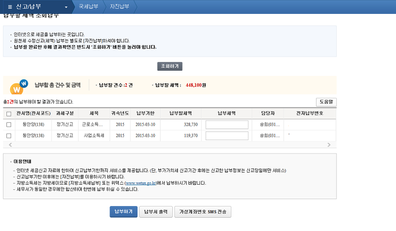The height and width of the screenshot is (231, 396).
Task: Check the 근로소득 row checkbox
Action: pos(9,124)
